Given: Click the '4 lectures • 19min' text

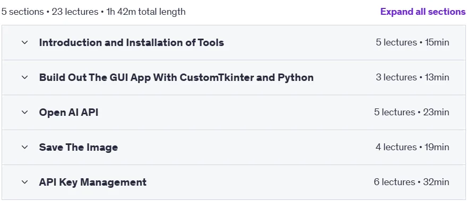Looking at the screenshot, I should coord(412,147).
